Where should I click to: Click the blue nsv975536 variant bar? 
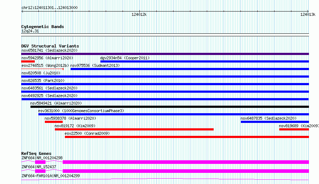[x=190, y=69]
